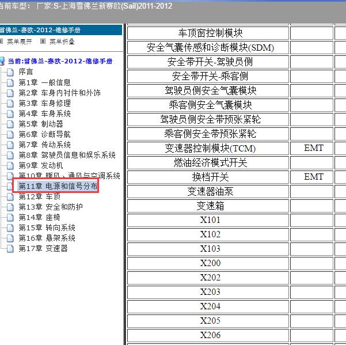Click the page icon beside 序言
Viewport: 346px width, 345px height.
click(10, 72)
